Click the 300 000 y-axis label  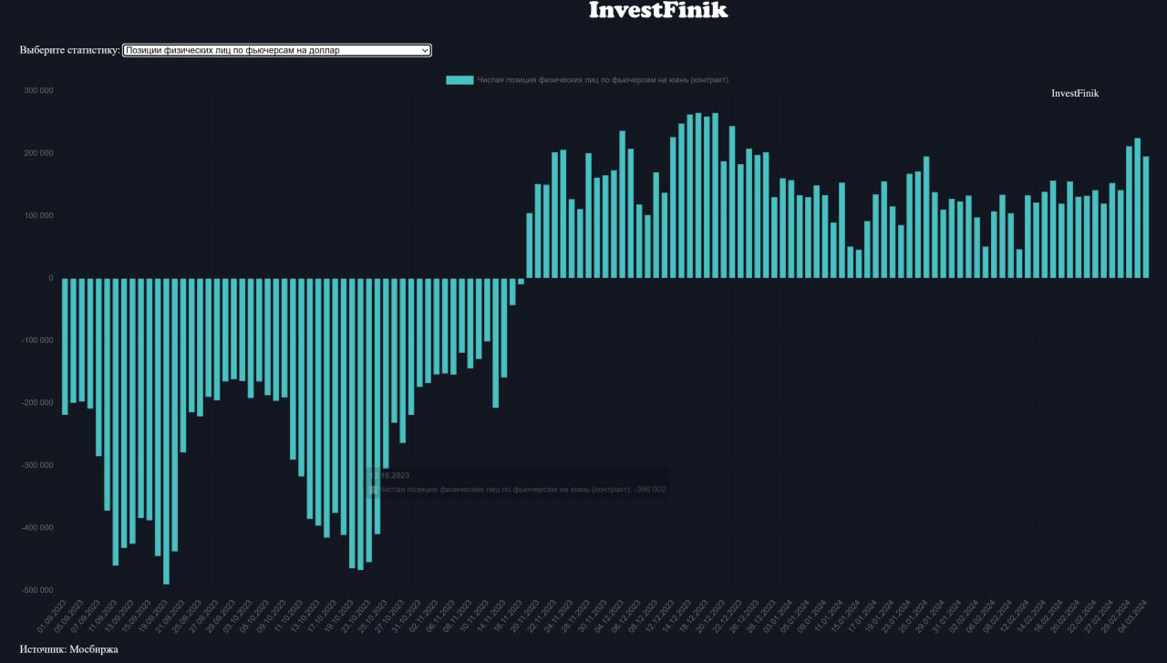(x=38, y=91)
